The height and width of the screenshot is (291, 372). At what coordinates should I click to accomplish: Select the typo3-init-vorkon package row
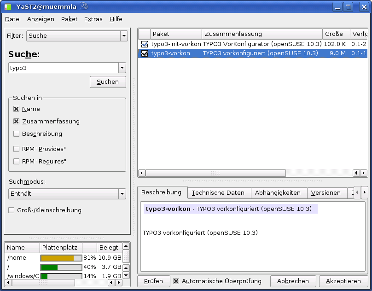pyautogui.click(x=253, y=44)
